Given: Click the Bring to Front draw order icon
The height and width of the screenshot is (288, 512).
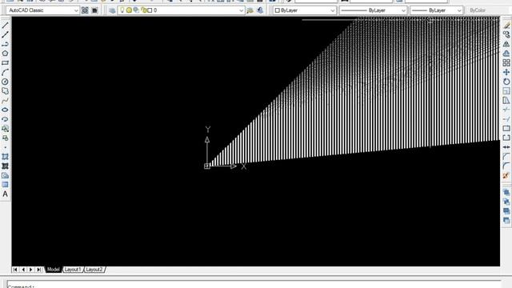Looking at the screenshot, I should click(x=506, y=193).
